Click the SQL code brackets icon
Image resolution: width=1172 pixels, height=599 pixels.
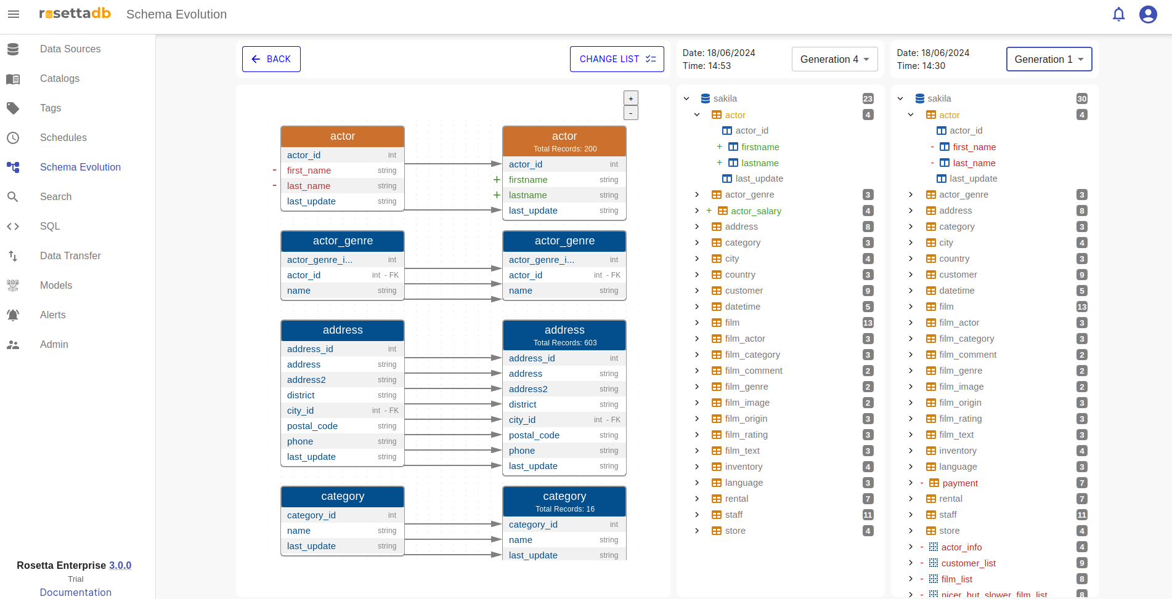click(13, 227)
